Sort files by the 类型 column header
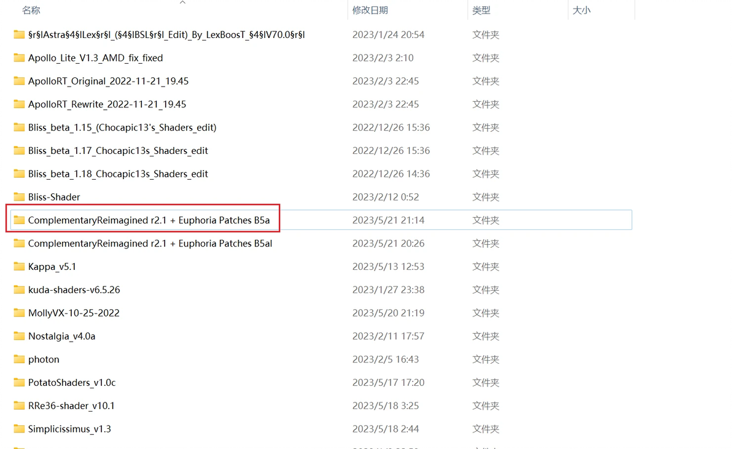This screenshot has width=732, height=449. click(x=481, y=10)
